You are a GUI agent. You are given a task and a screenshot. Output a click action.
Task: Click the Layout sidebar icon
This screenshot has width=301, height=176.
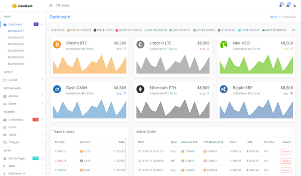5,80
